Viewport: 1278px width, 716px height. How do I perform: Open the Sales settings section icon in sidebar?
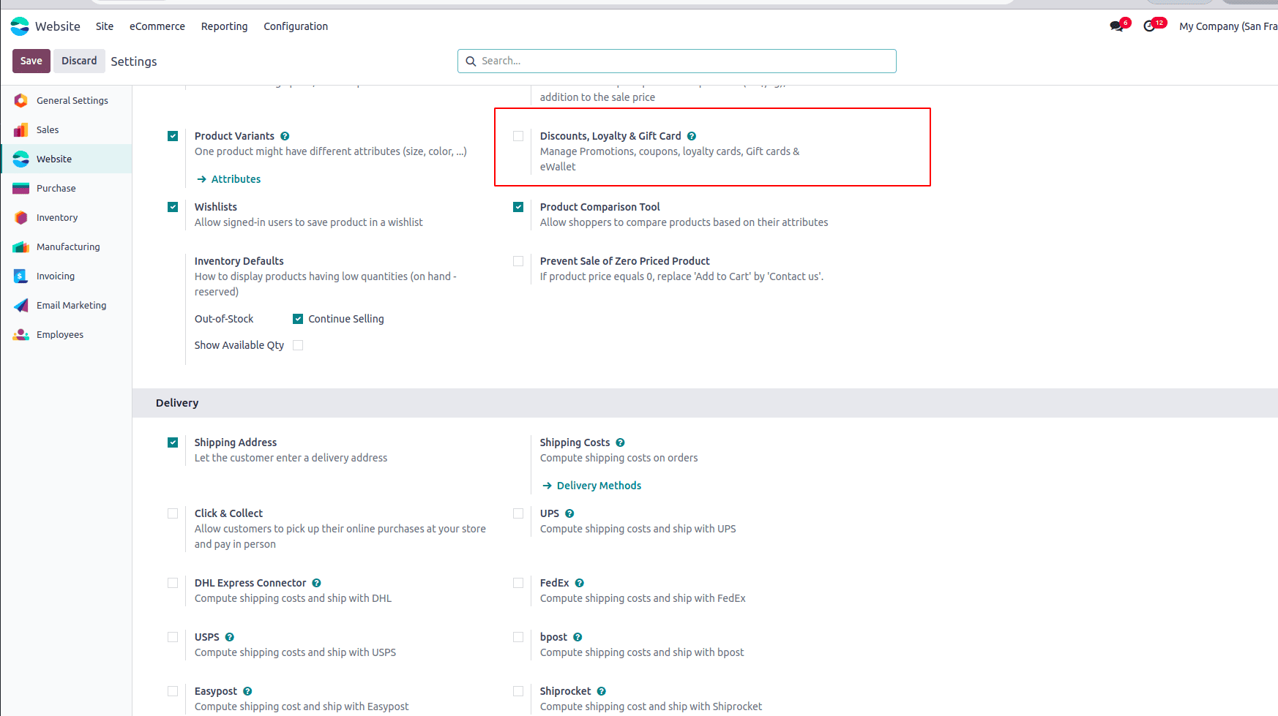pos(22,129)
